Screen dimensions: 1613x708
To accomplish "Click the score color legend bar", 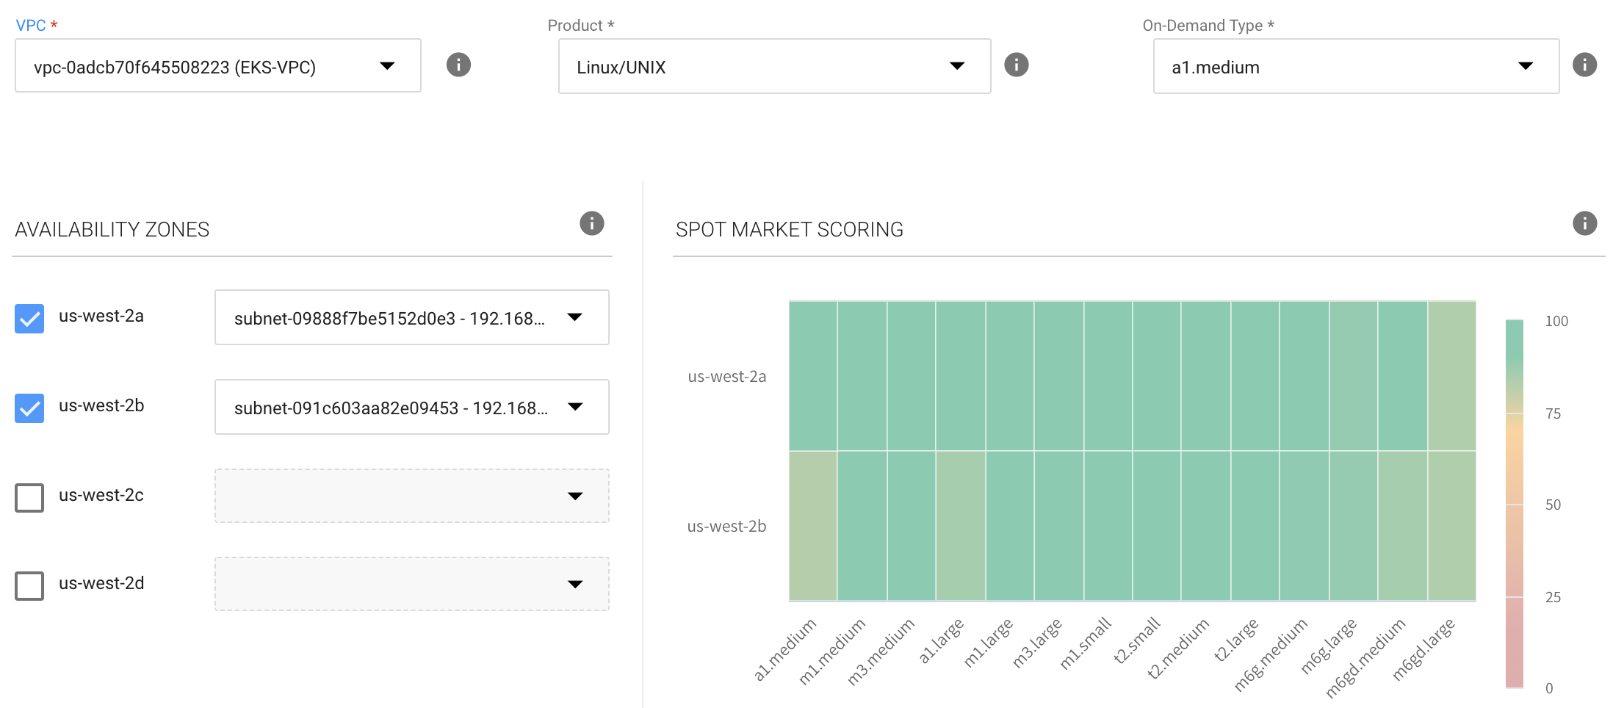I will tap(1514, 504).
